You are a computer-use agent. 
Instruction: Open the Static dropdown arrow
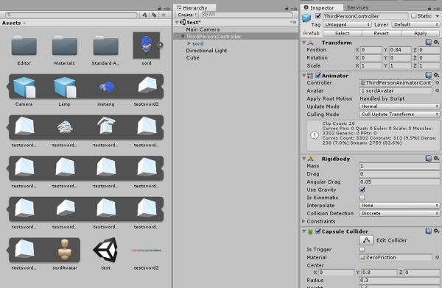click(x=437, y=16)
